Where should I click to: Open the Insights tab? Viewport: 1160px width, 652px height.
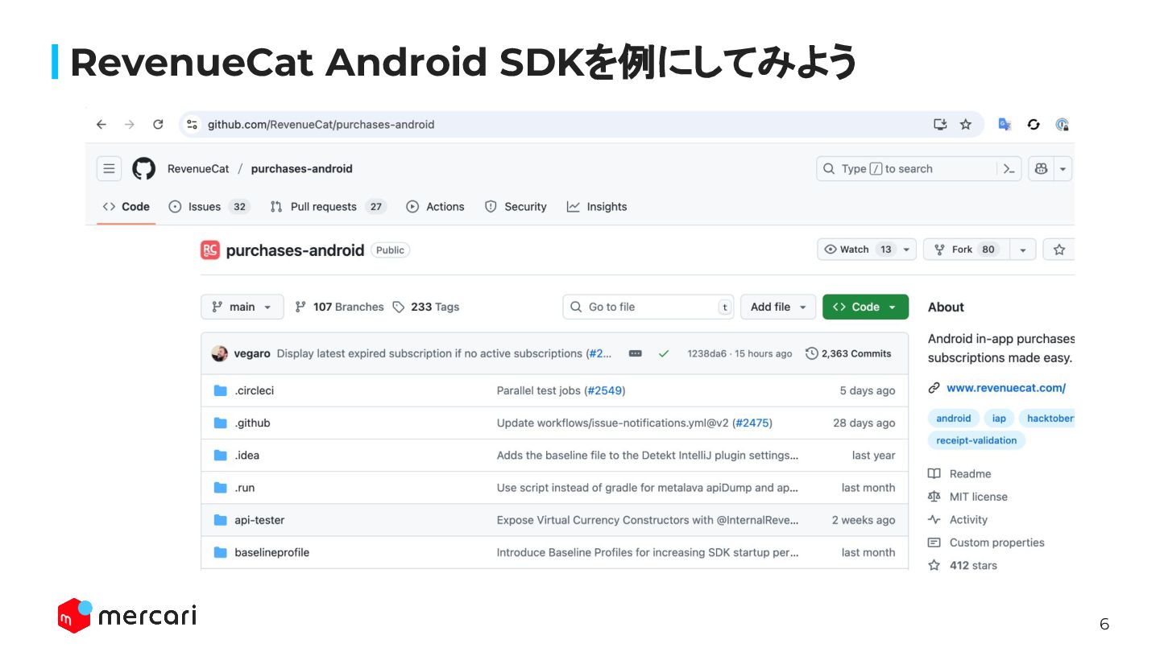(x=597, y=207)
